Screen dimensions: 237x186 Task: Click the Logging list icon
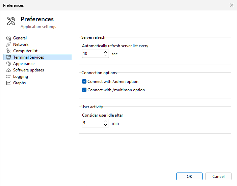coord(9,76)
